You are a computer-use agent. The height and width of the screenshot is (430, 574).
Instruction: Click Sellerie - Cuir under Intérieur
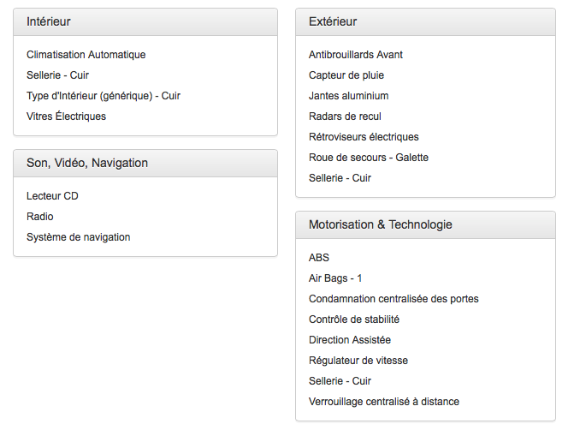pos(58,75)
